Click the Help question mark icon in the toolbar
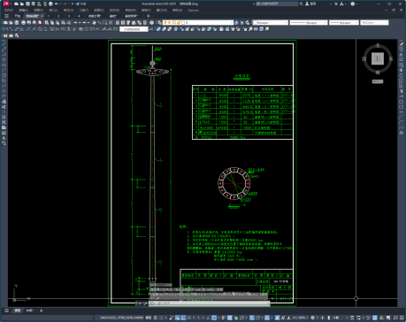Image resolution: width=406 pixels, height=322 pixels. click(152, 22)
